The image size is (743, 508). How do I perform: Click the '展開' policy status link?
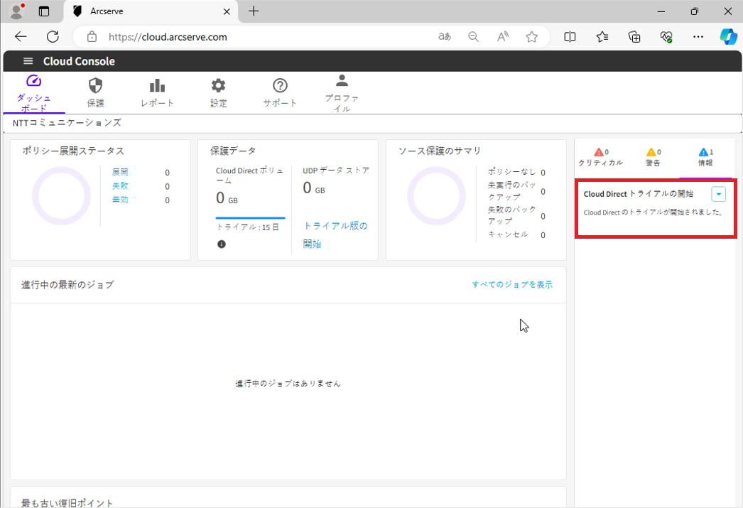pyautogui.click(x=120, y=172)
